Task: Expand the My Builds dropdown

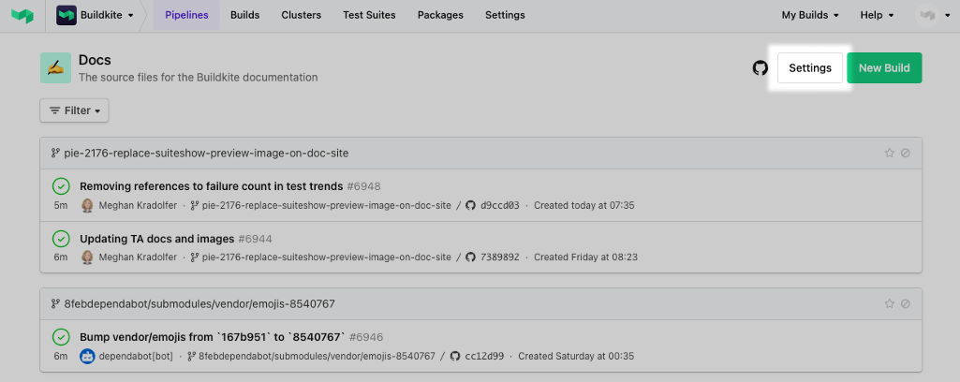Action: tap(810, 15)
